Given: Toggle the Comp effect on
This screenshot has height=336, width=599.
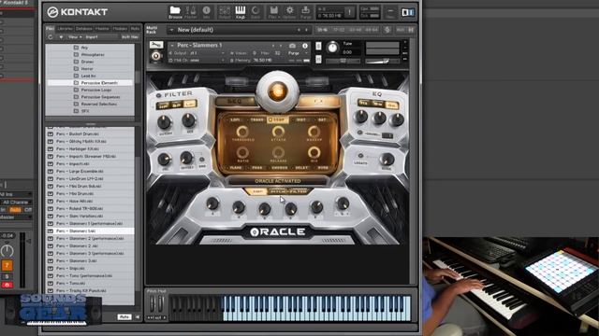Looking at the screenshot, I should coord(278,119).
